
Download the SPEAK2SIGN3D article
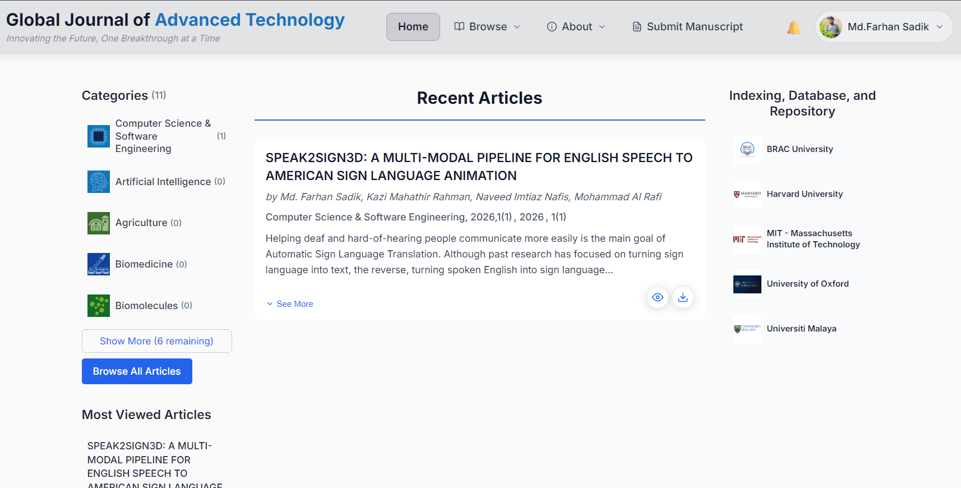[683, 297]
